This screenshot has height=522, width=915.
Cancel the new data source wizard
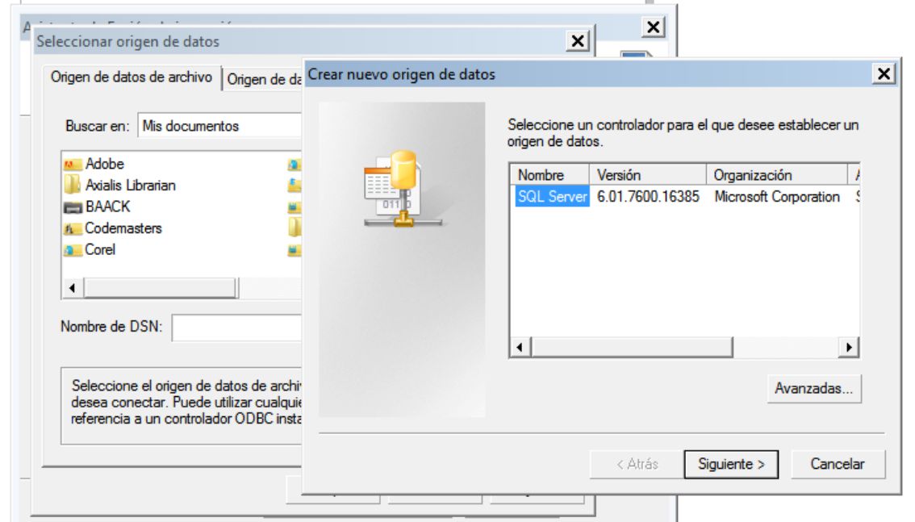click(x=837, y=464)
